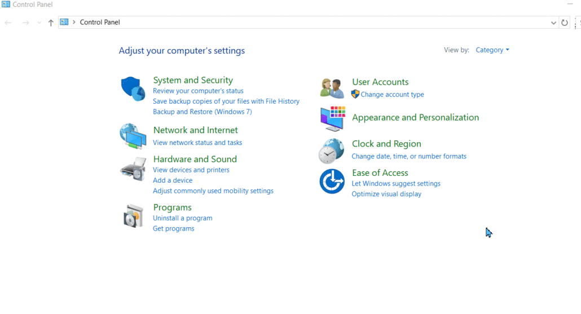581x314 pixels.
Task: Click View network status and tasks
Action: pos(197,143)
